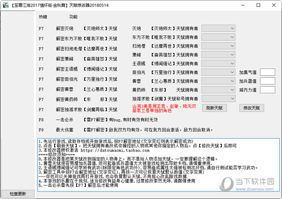Image resolution: width=282 pixels, height=199 pixels.
Task: Open 灭绝师太 talent owner dropdown
Action: click(x=218, y=28)
